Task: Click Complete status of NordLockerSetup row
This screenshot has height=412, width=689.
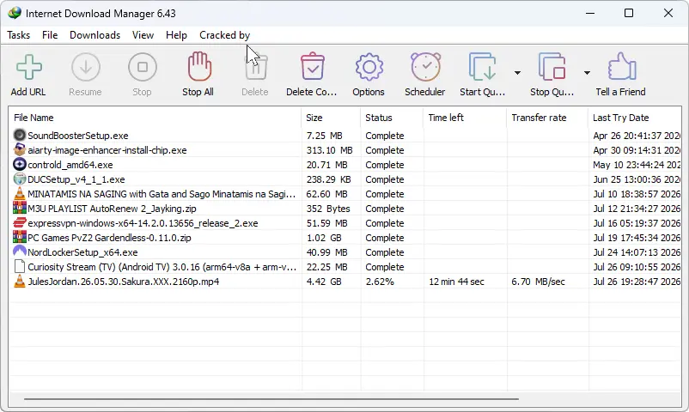Action: [385, 252]
